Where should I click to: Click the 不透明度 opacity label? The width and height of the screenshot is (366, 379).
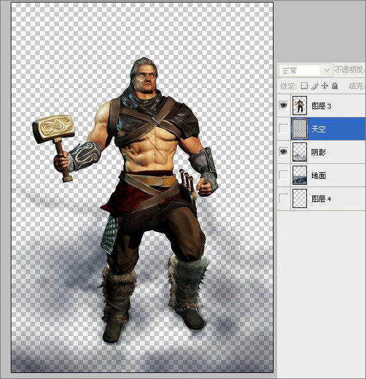coord(349,70)
